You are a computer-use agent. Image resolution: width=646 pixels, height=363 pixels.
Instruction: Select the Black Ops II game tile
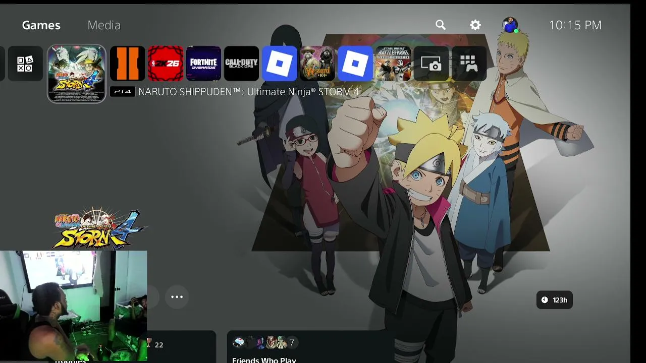128,64
